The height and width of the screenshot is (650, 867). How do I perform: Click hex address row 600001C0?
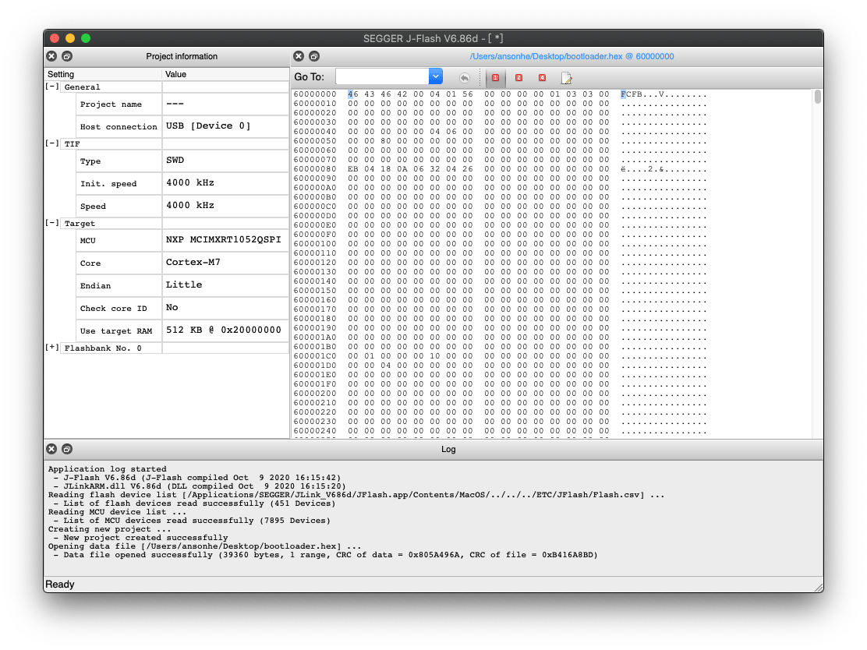(x=315, y=356)
